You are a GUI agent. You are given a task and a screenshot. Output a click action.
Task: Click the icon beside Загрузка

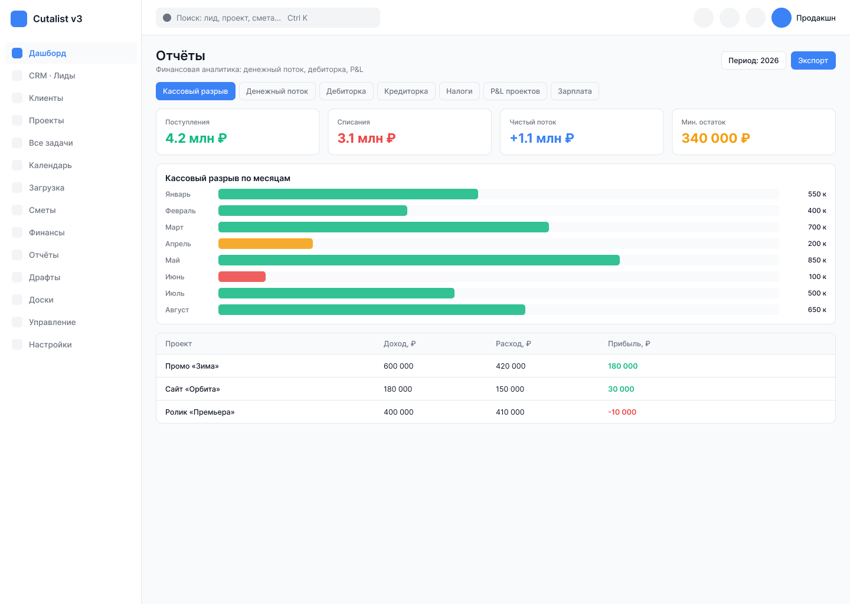point(17,188)
